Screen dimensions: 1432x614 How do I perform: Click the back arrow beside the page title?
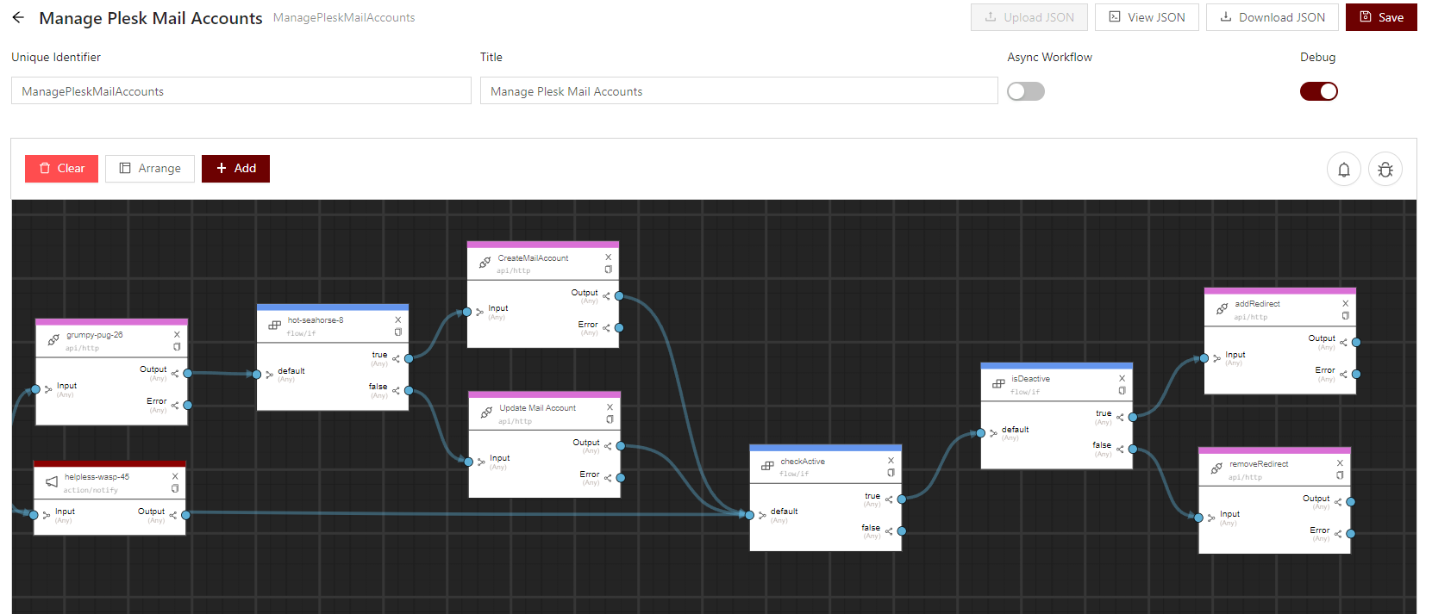coord(18,17)
